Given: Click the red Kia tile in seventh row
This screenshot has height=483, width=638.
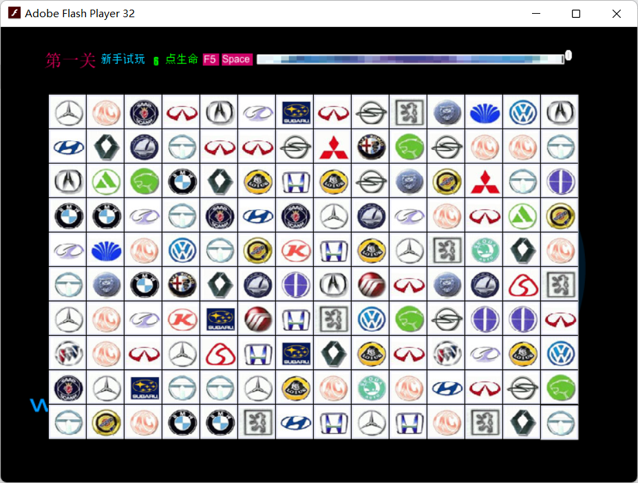Looking at the screenshot, I should click(x=182, y=319).
